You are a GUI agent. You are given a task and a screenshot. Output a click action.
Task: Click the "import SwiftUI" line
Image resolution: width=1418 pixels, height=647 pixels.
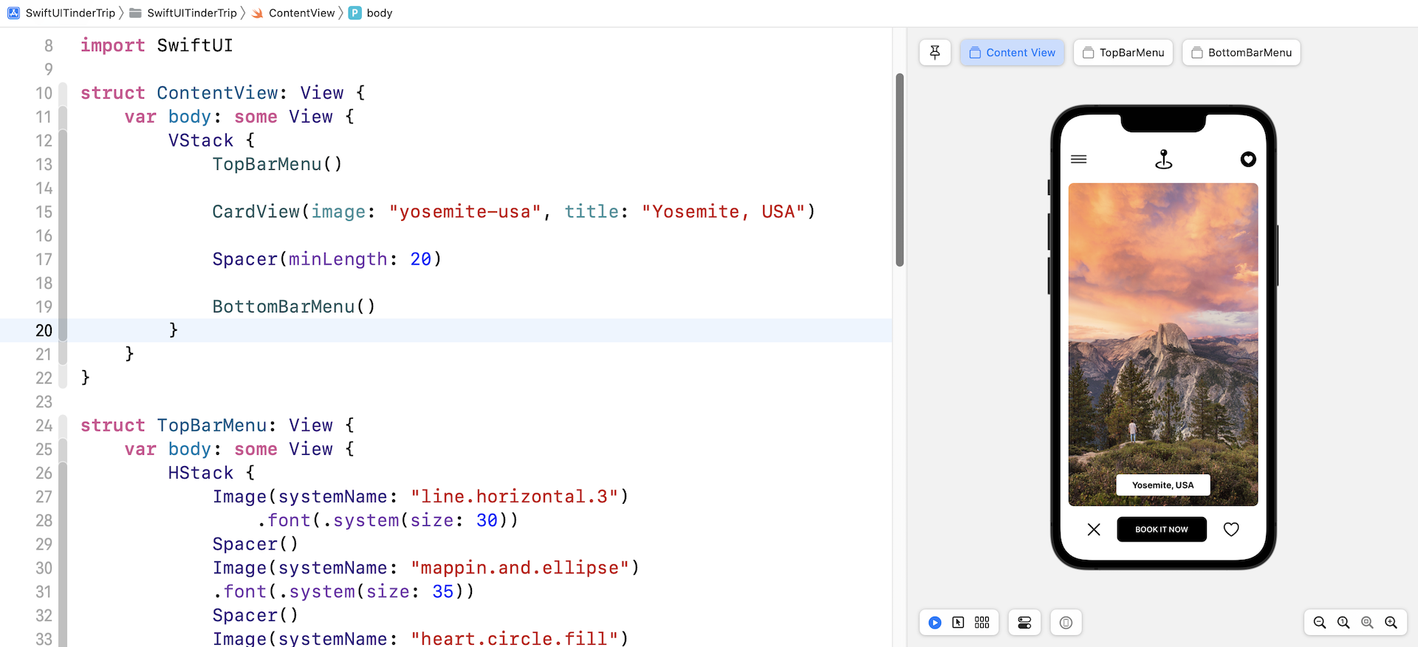coord(157,45)
